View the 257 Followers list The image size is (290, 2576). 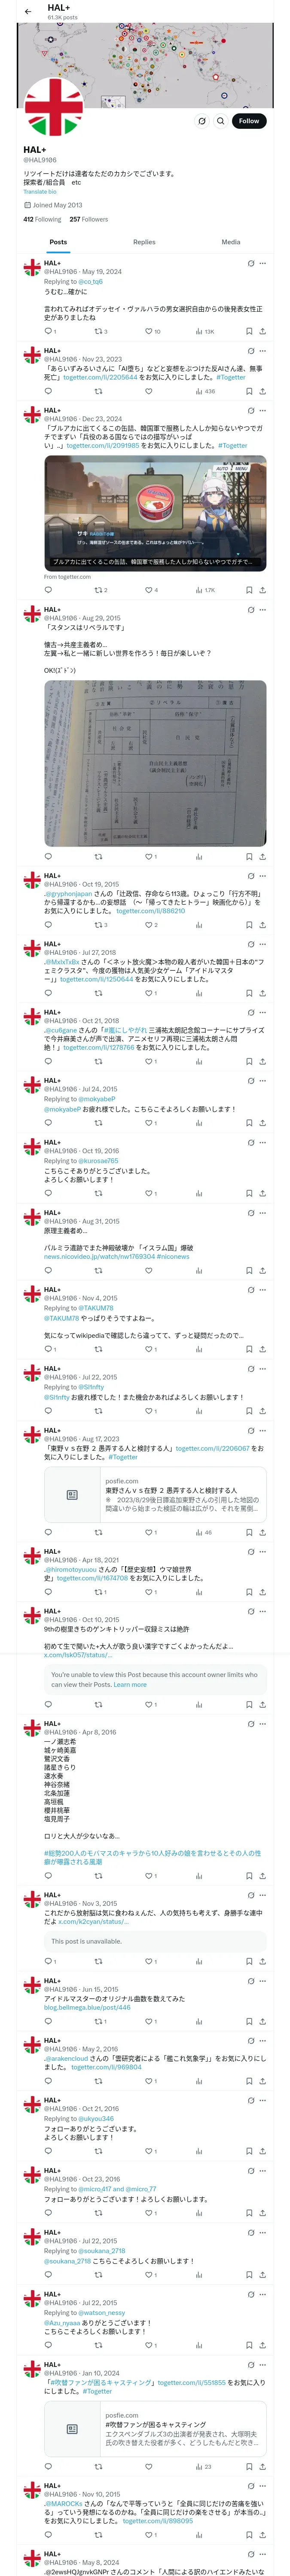coord(89,219)
